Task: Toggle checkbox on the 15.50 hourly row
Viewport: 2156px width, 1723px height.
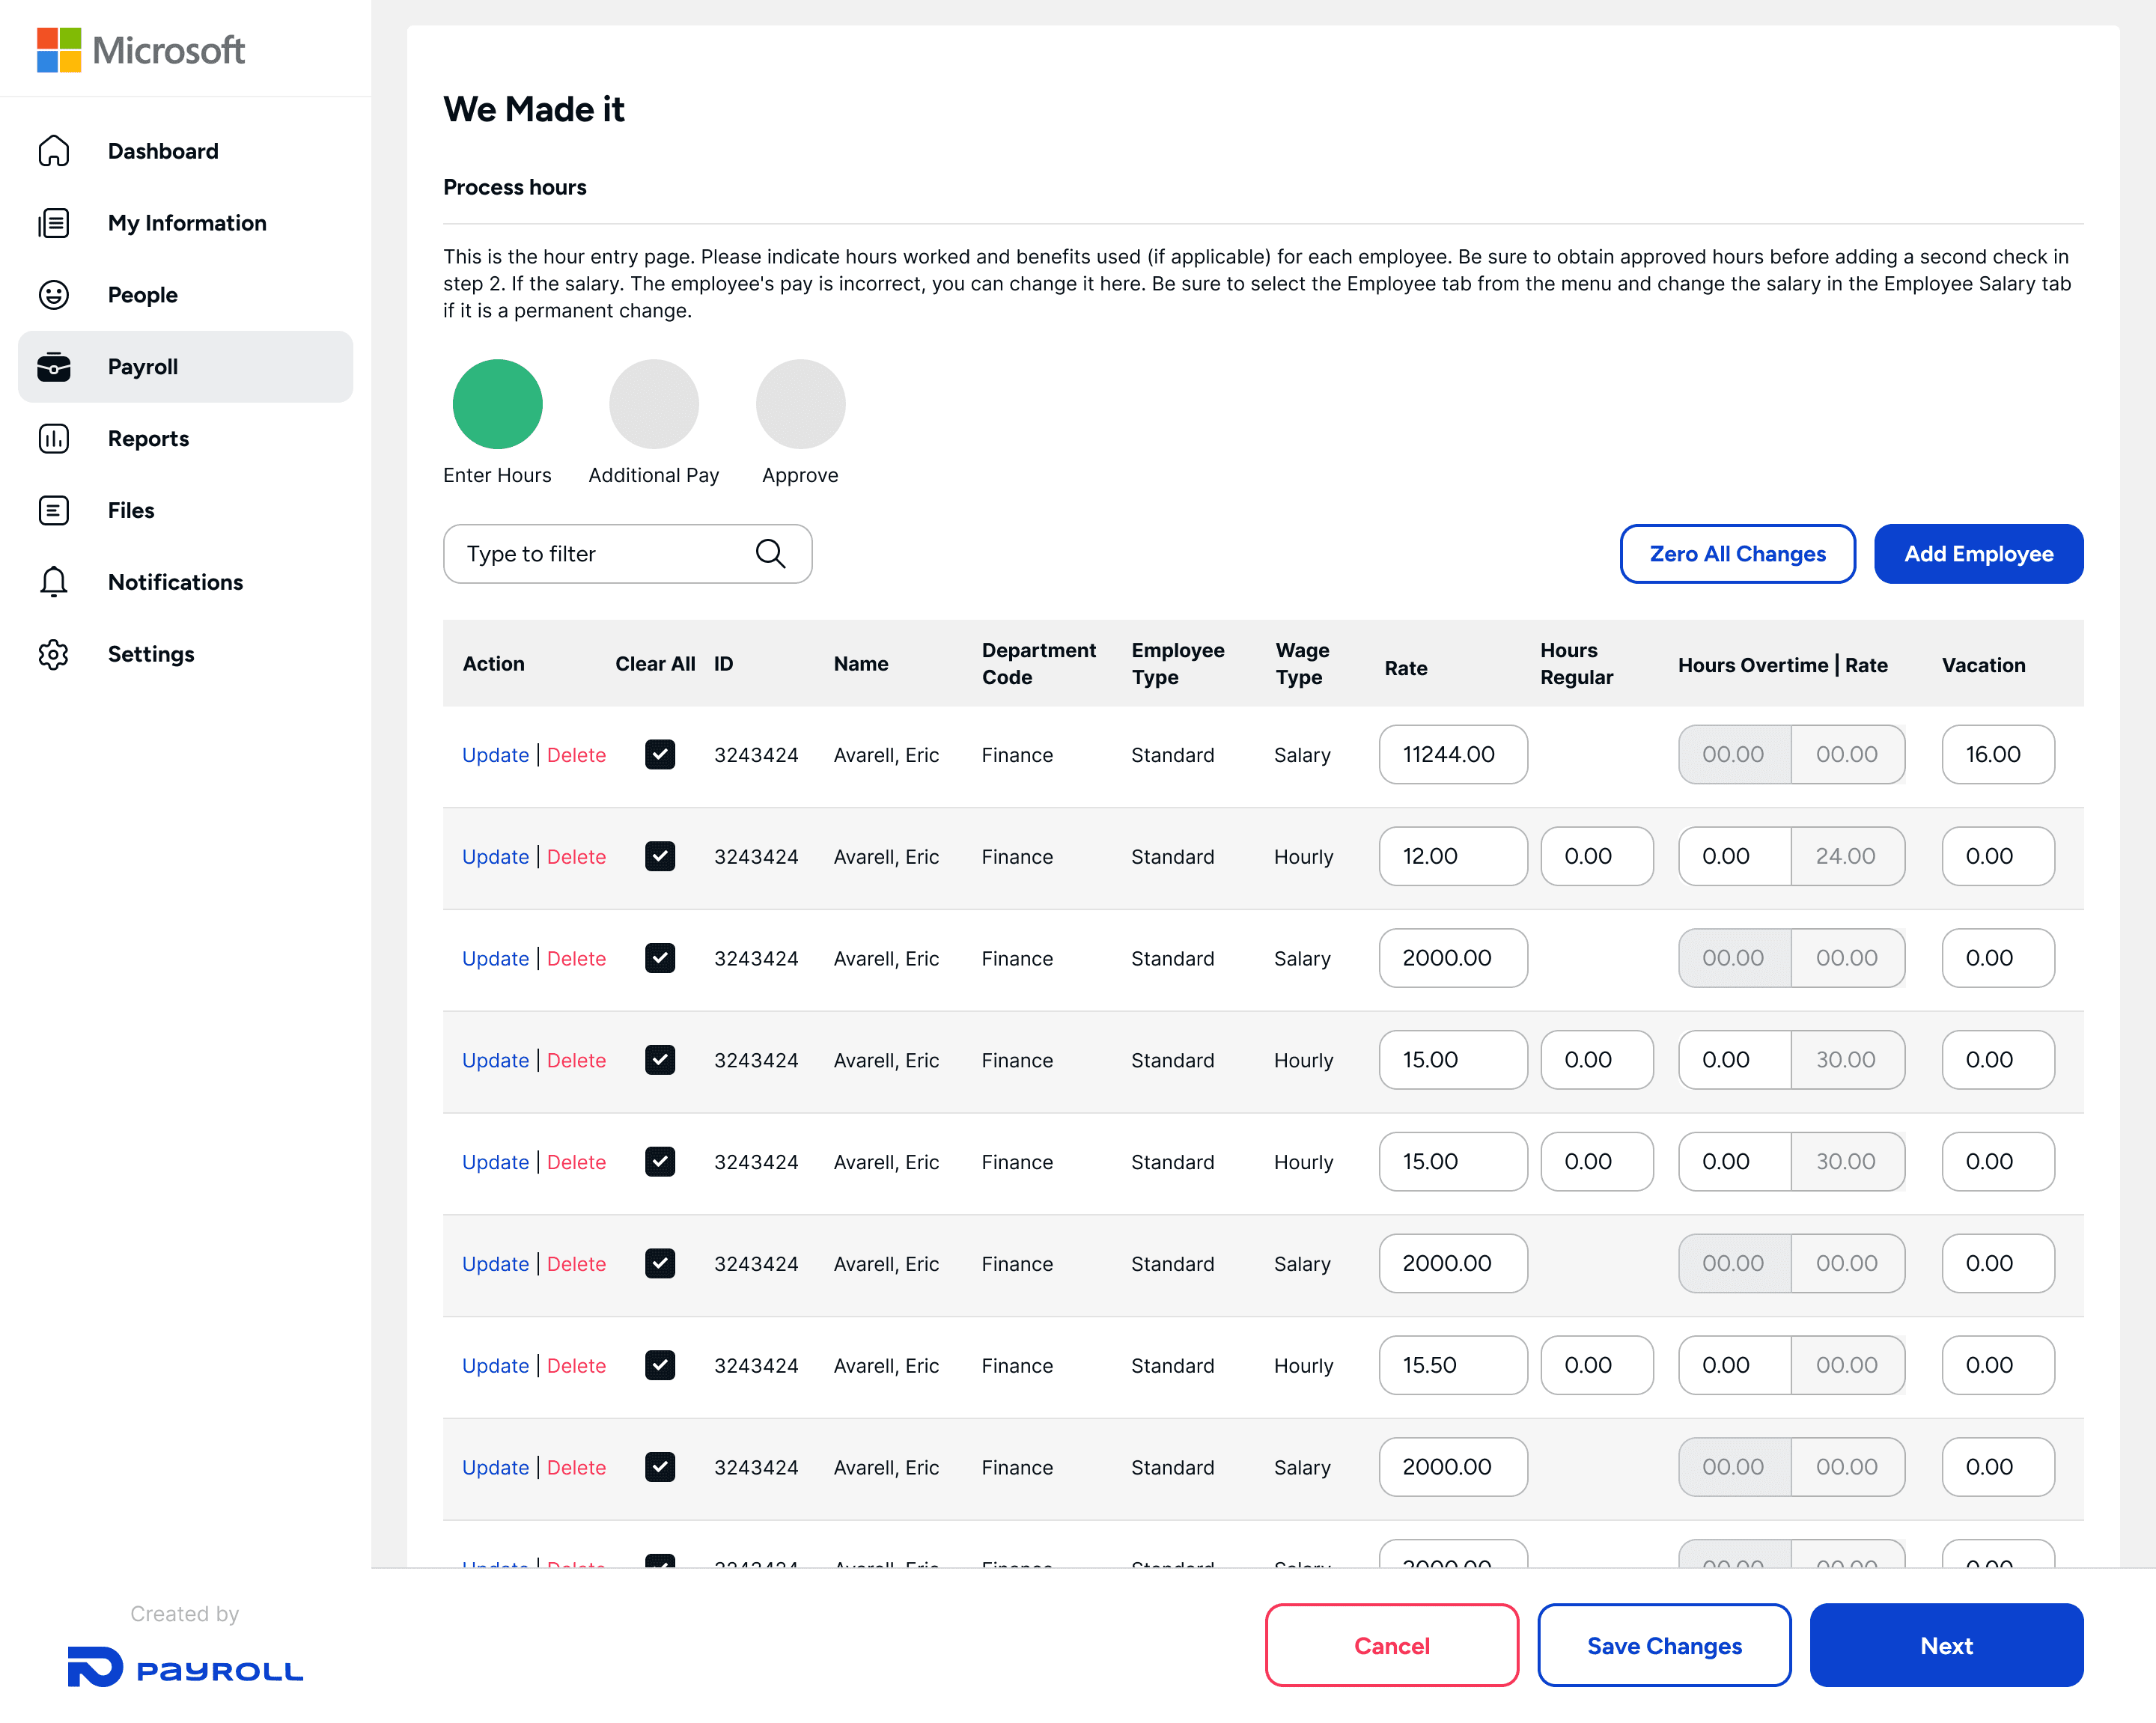Action: (x=660, y=1366)
